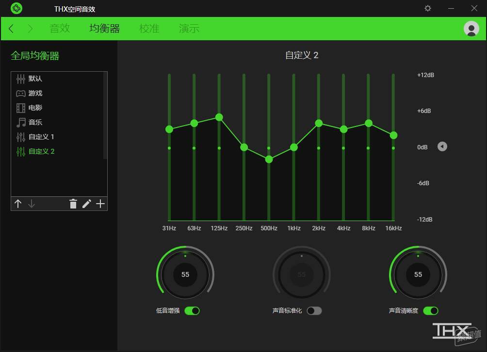
Task: Move preset up with the up arrow
Action: coord(18,204)
